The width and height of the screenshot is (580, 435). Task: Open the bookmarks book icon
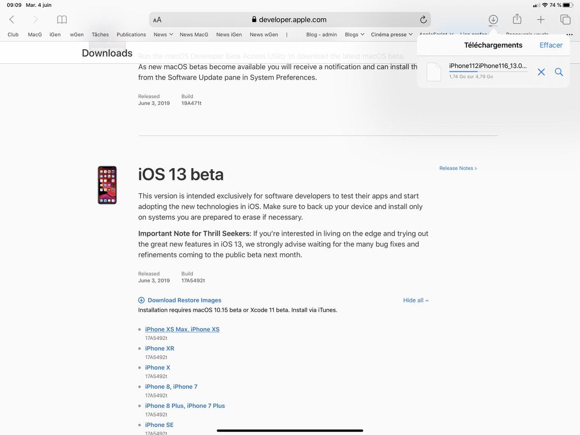(x=62, y=20)
